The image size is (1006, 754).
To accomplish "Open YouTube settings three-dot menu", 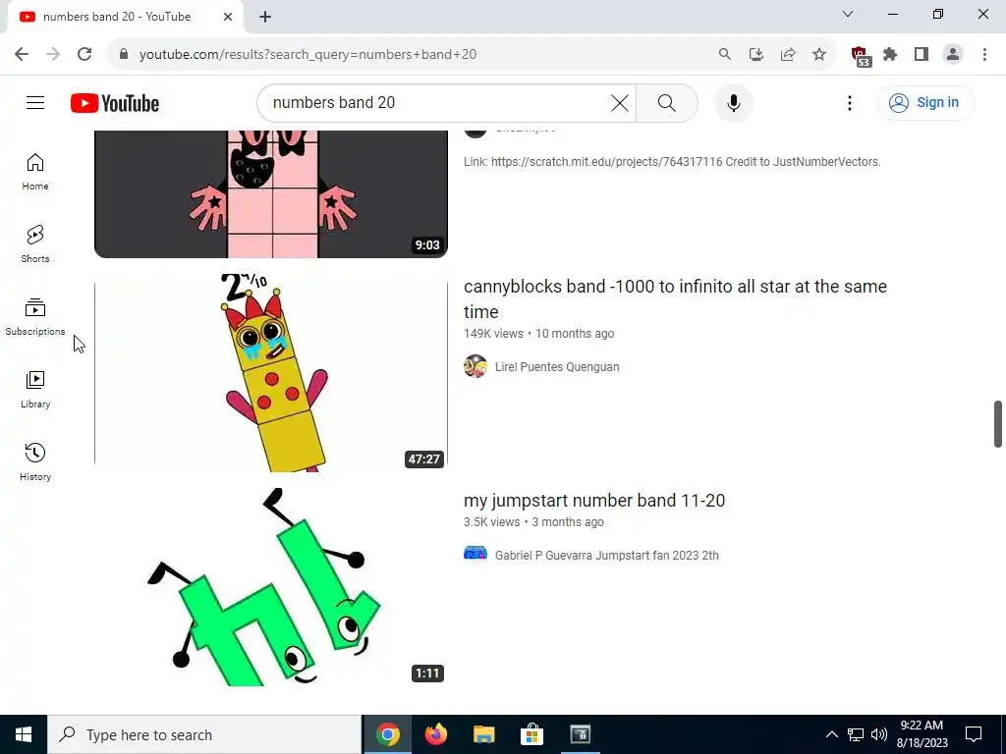I will [x=850, y=102].
